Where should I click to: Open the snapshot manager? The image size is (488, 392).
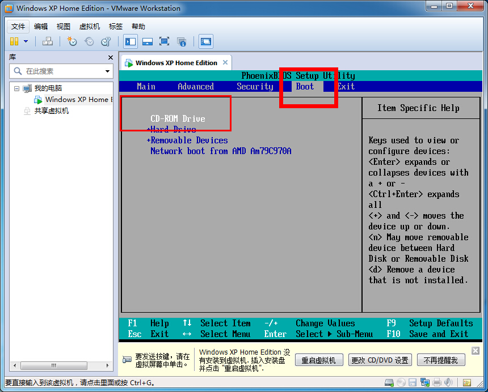click(106, 41)
